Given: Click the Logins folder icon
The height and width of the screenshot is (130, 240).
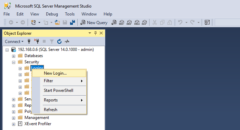Looking at the screenshot, I should point(27,68).
